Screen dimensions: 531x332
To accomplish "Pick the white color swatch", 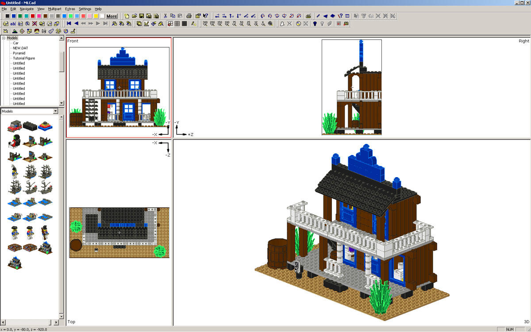I will pos(102,16).
